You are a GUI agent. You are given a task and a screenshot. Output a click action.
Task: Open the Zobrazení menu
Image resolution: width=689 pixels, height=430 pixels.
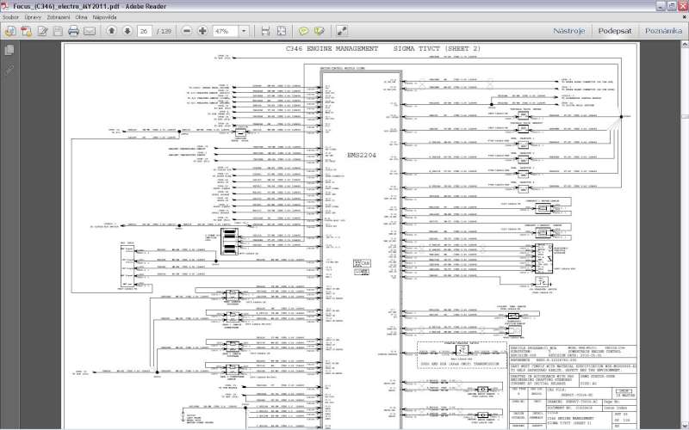pyautogui.click(x=59, y=16)
